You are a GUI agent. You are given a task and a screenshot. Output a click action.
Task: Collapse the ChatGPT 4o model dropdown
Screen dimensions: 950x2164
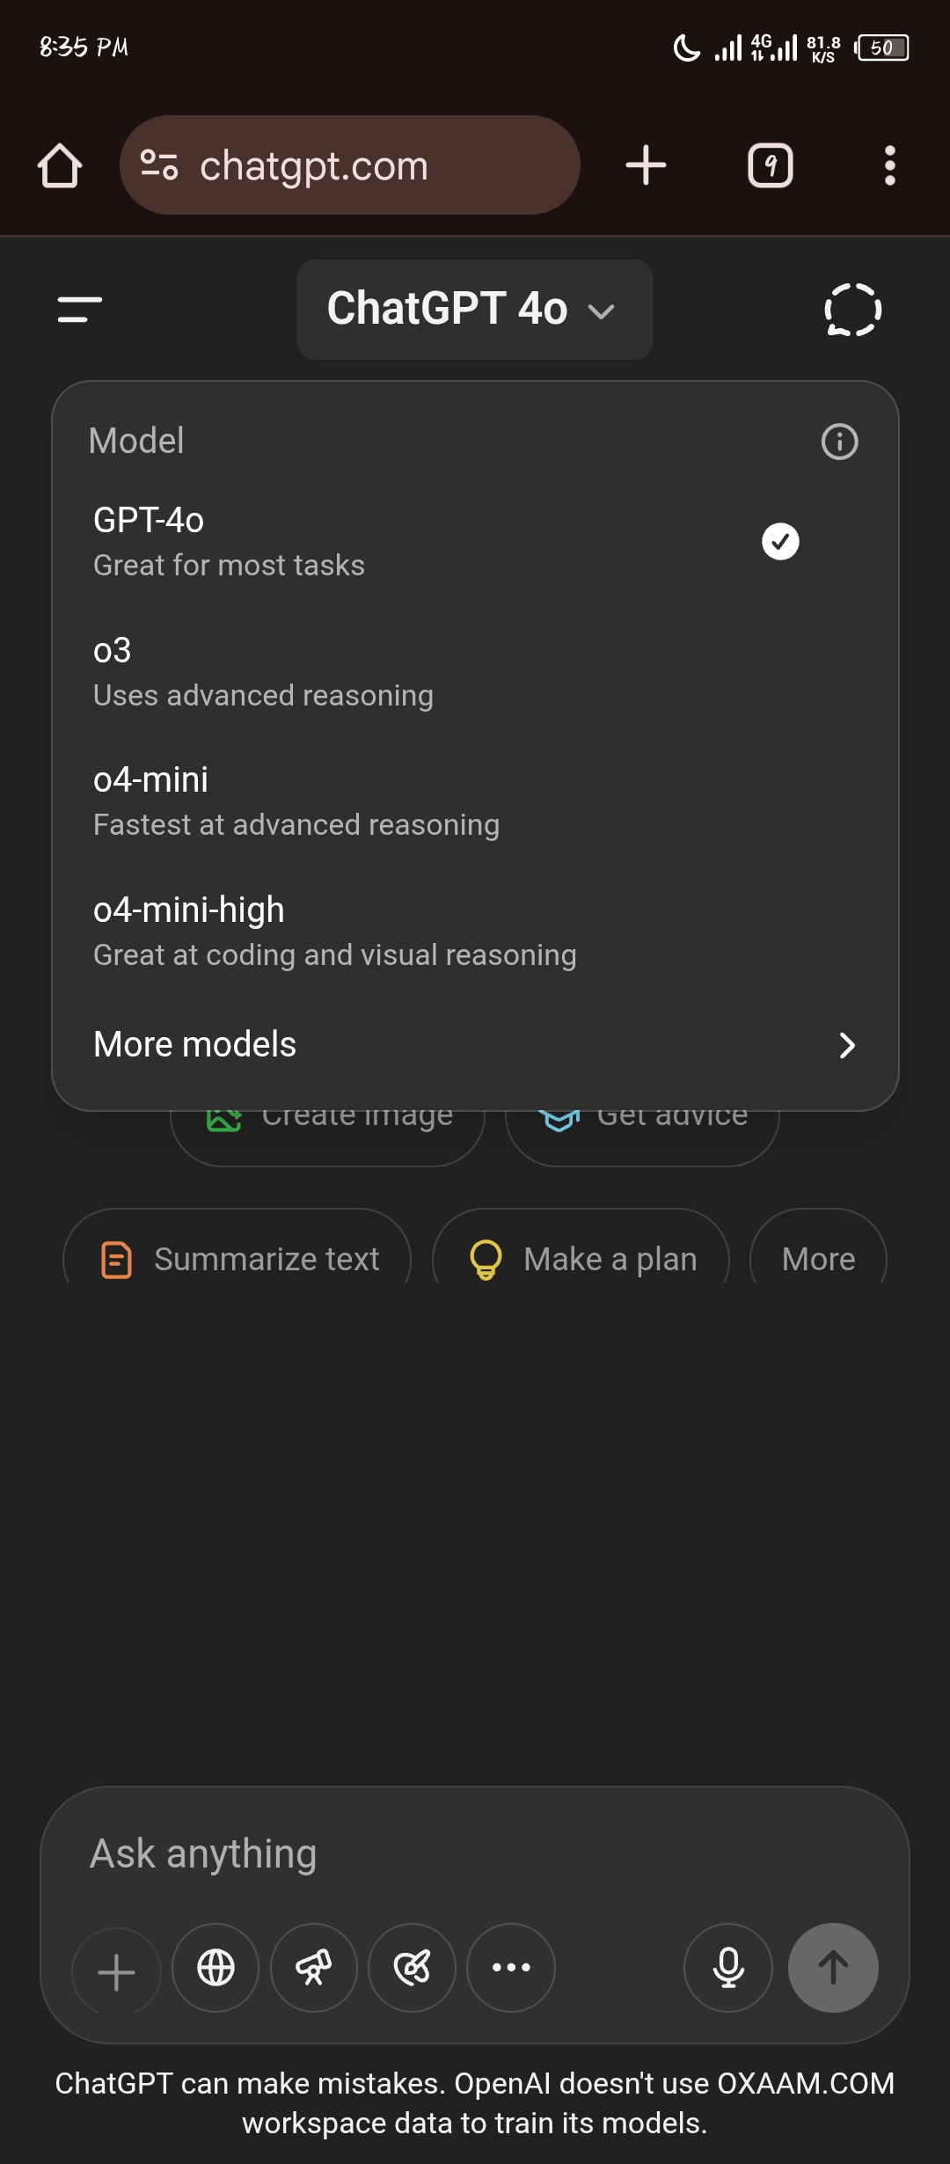click(x=474, y=310)
